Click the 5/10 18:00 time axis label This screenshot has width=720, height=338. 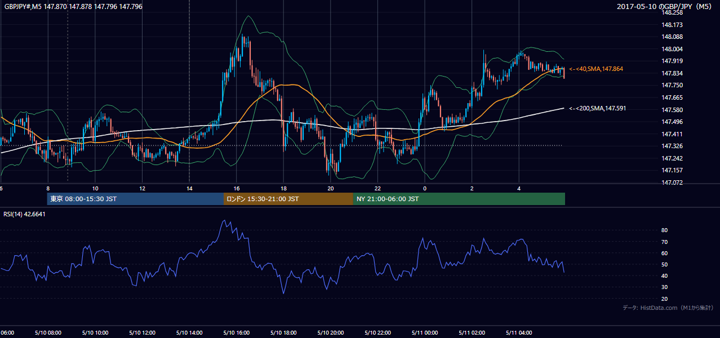tap(283, 333)
